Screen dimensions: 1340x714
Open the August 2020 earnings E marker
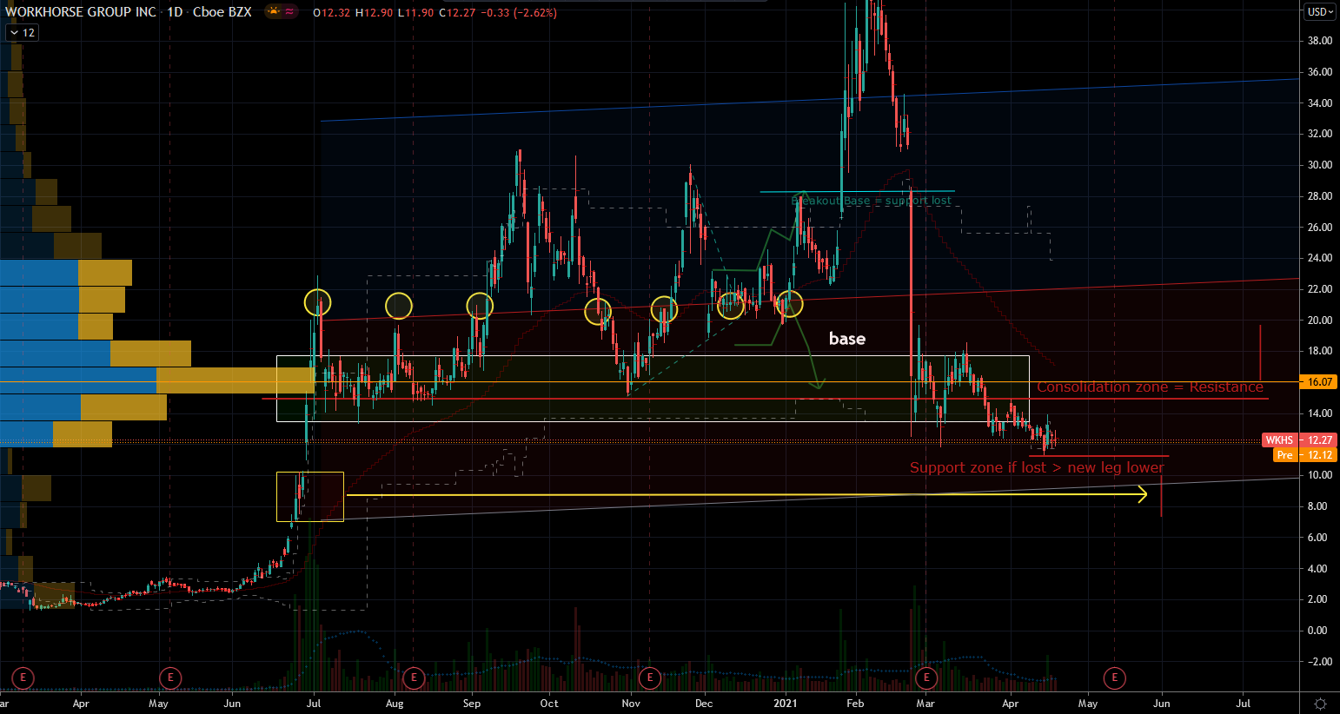click(414, 678)
